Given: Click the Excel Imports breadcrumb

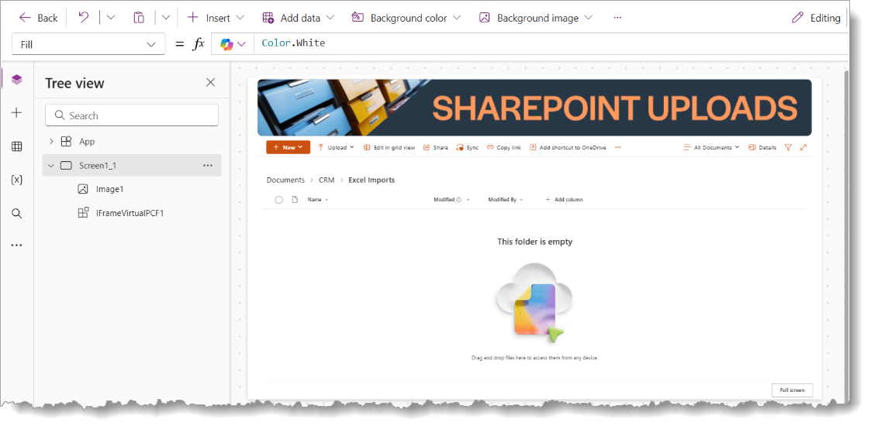Looking at the screenshot, I should tap(372, 180).
